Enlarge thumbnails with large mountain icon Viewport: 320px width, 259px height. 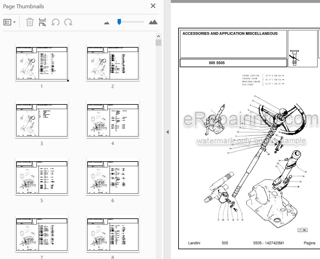pyautogui.click(x=153, y=22)
